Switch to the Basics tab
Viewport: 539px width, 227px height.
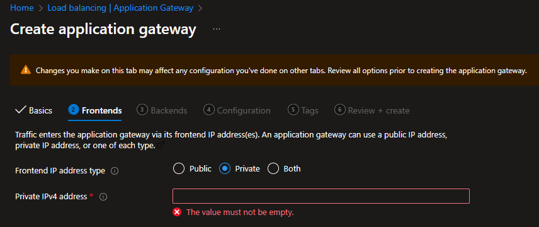point(34,110)
